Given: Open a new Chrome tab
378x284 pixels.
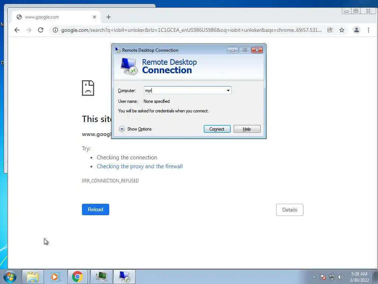Looking at the screenshot, I should pyautogui.click(x=109, y=17).
